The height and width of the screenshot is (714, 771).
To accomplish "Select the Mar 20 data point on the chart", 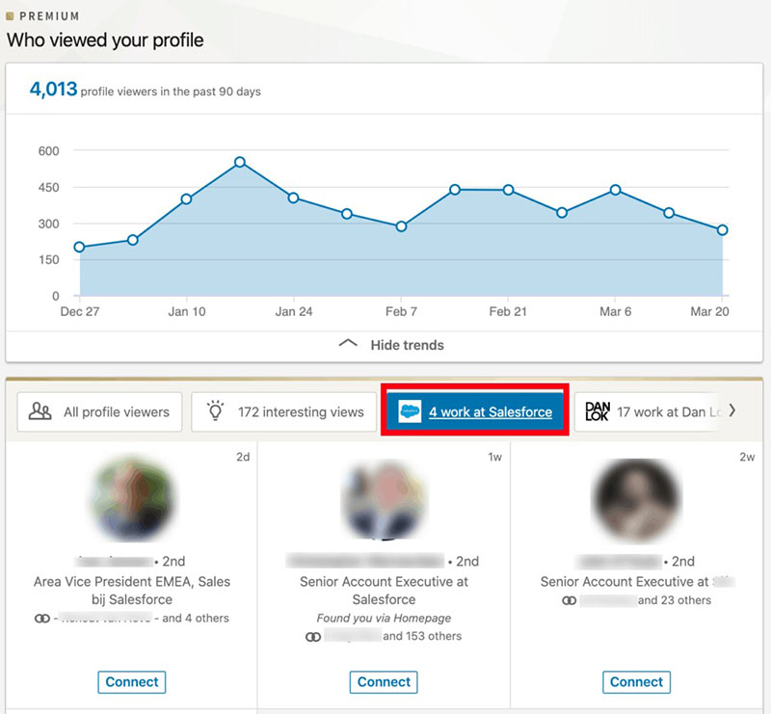I will point(722,229).
